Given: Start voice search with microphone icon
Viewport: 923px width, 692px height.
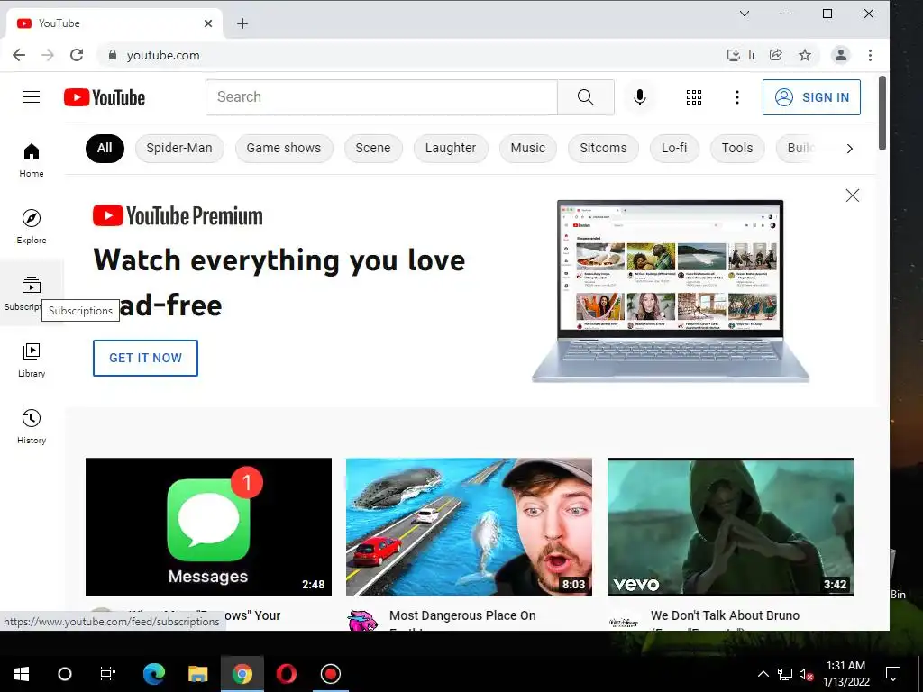Looking at the screenshot, I should tap(640, 97).
